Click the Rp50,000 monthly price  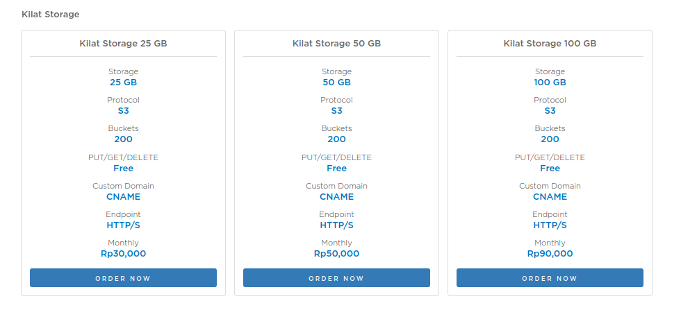336,254
